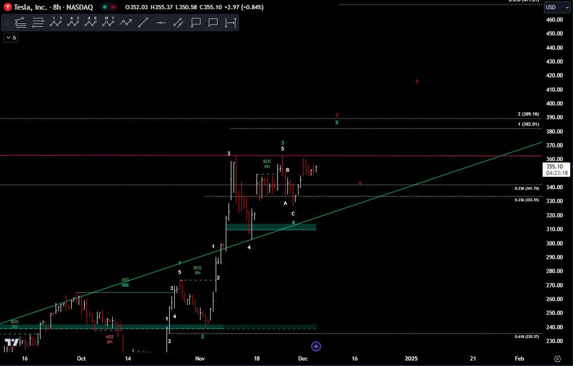Click the 'Dec' label on the time axis

303,358
